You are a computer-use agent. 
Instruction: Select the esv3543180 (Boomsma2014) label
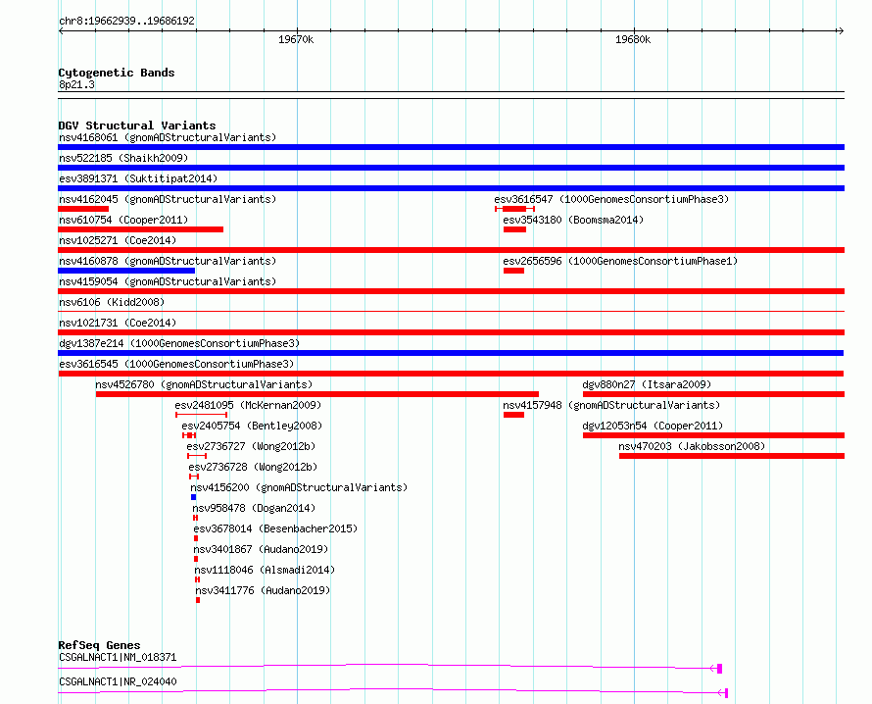(x=573, y=220)
